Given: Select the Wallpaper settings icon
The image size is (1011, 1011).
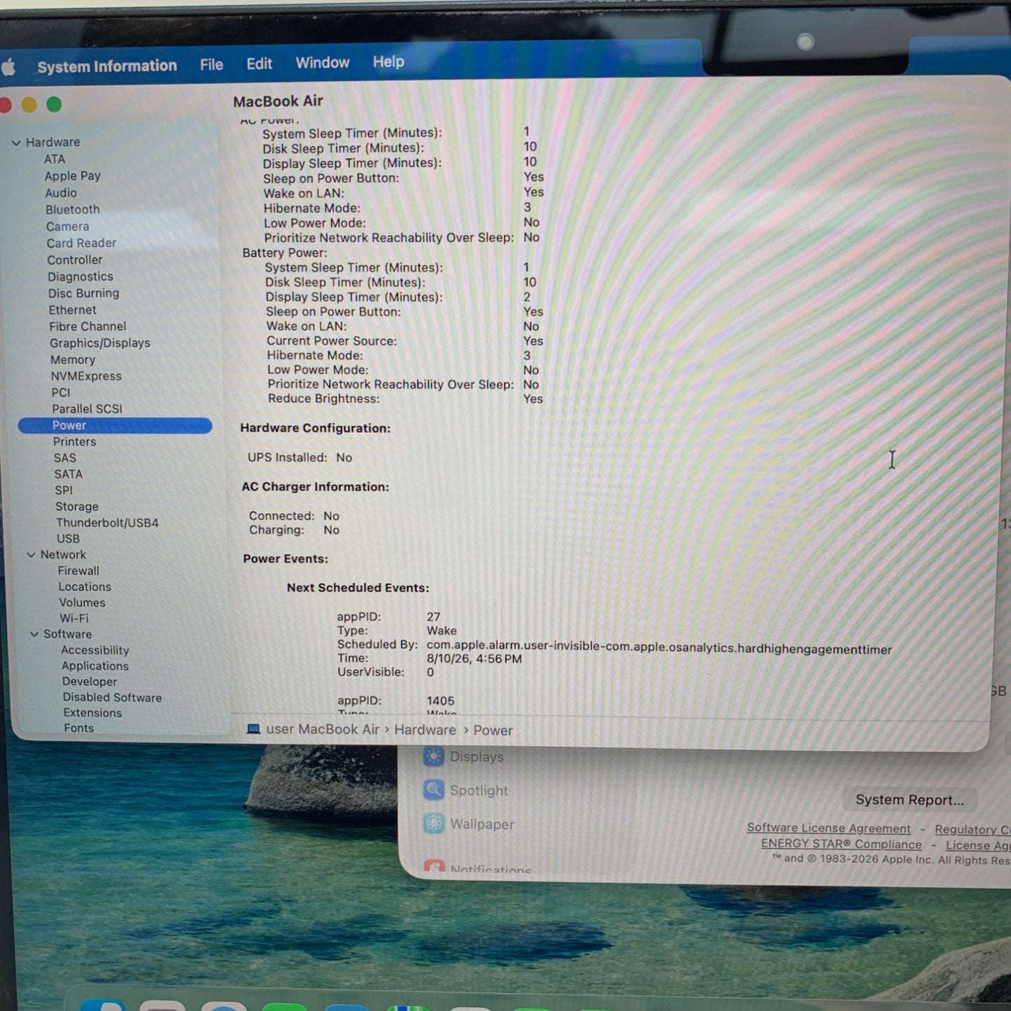Looking at the screenshot, I should [x=434, y=823].
